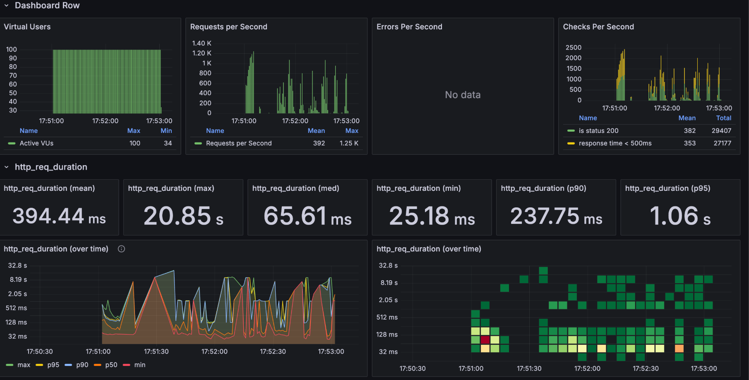749x380 pixels.
Task: Collapse the Dashboard Row section
Action: click(6, 5)
